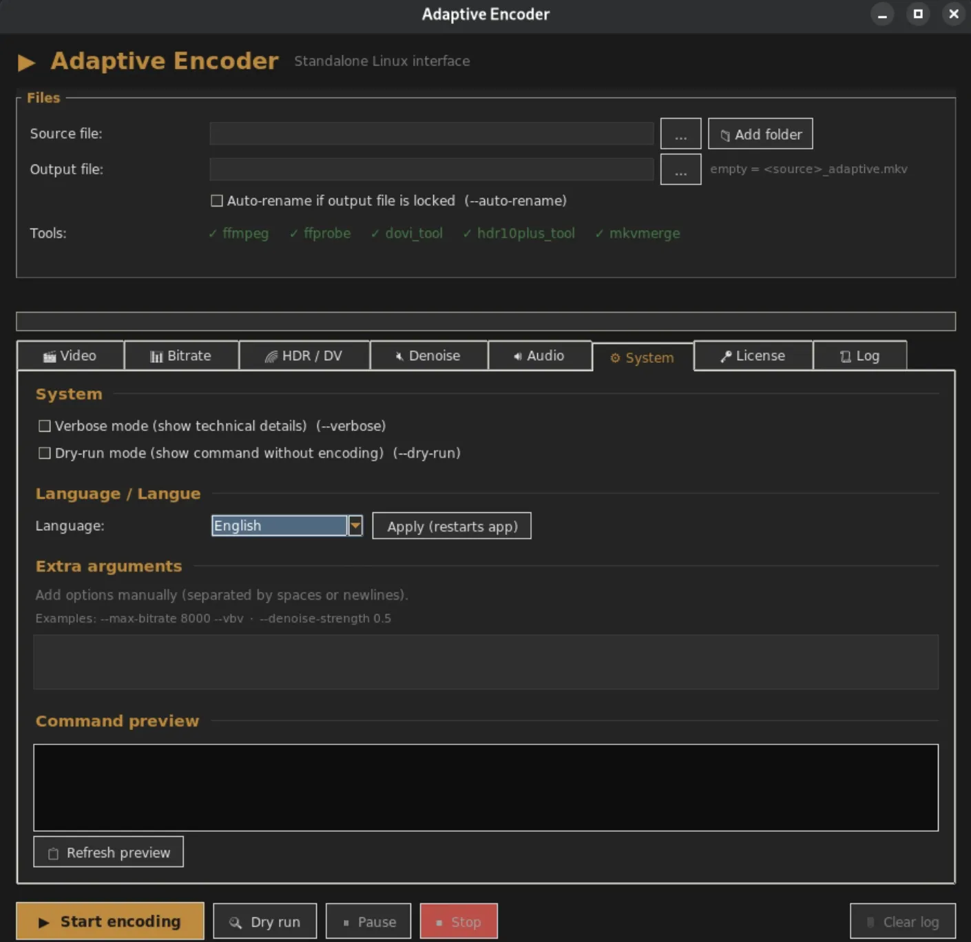Image resolution: width=971 pixels, height=942 pixels.
Task: Click the stop square icon in Stop
Action: pos(439,923)
